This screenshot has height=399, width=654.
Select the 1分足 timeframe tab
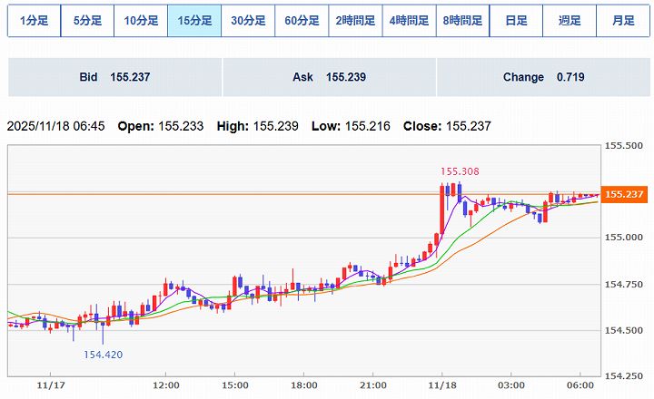34,21
